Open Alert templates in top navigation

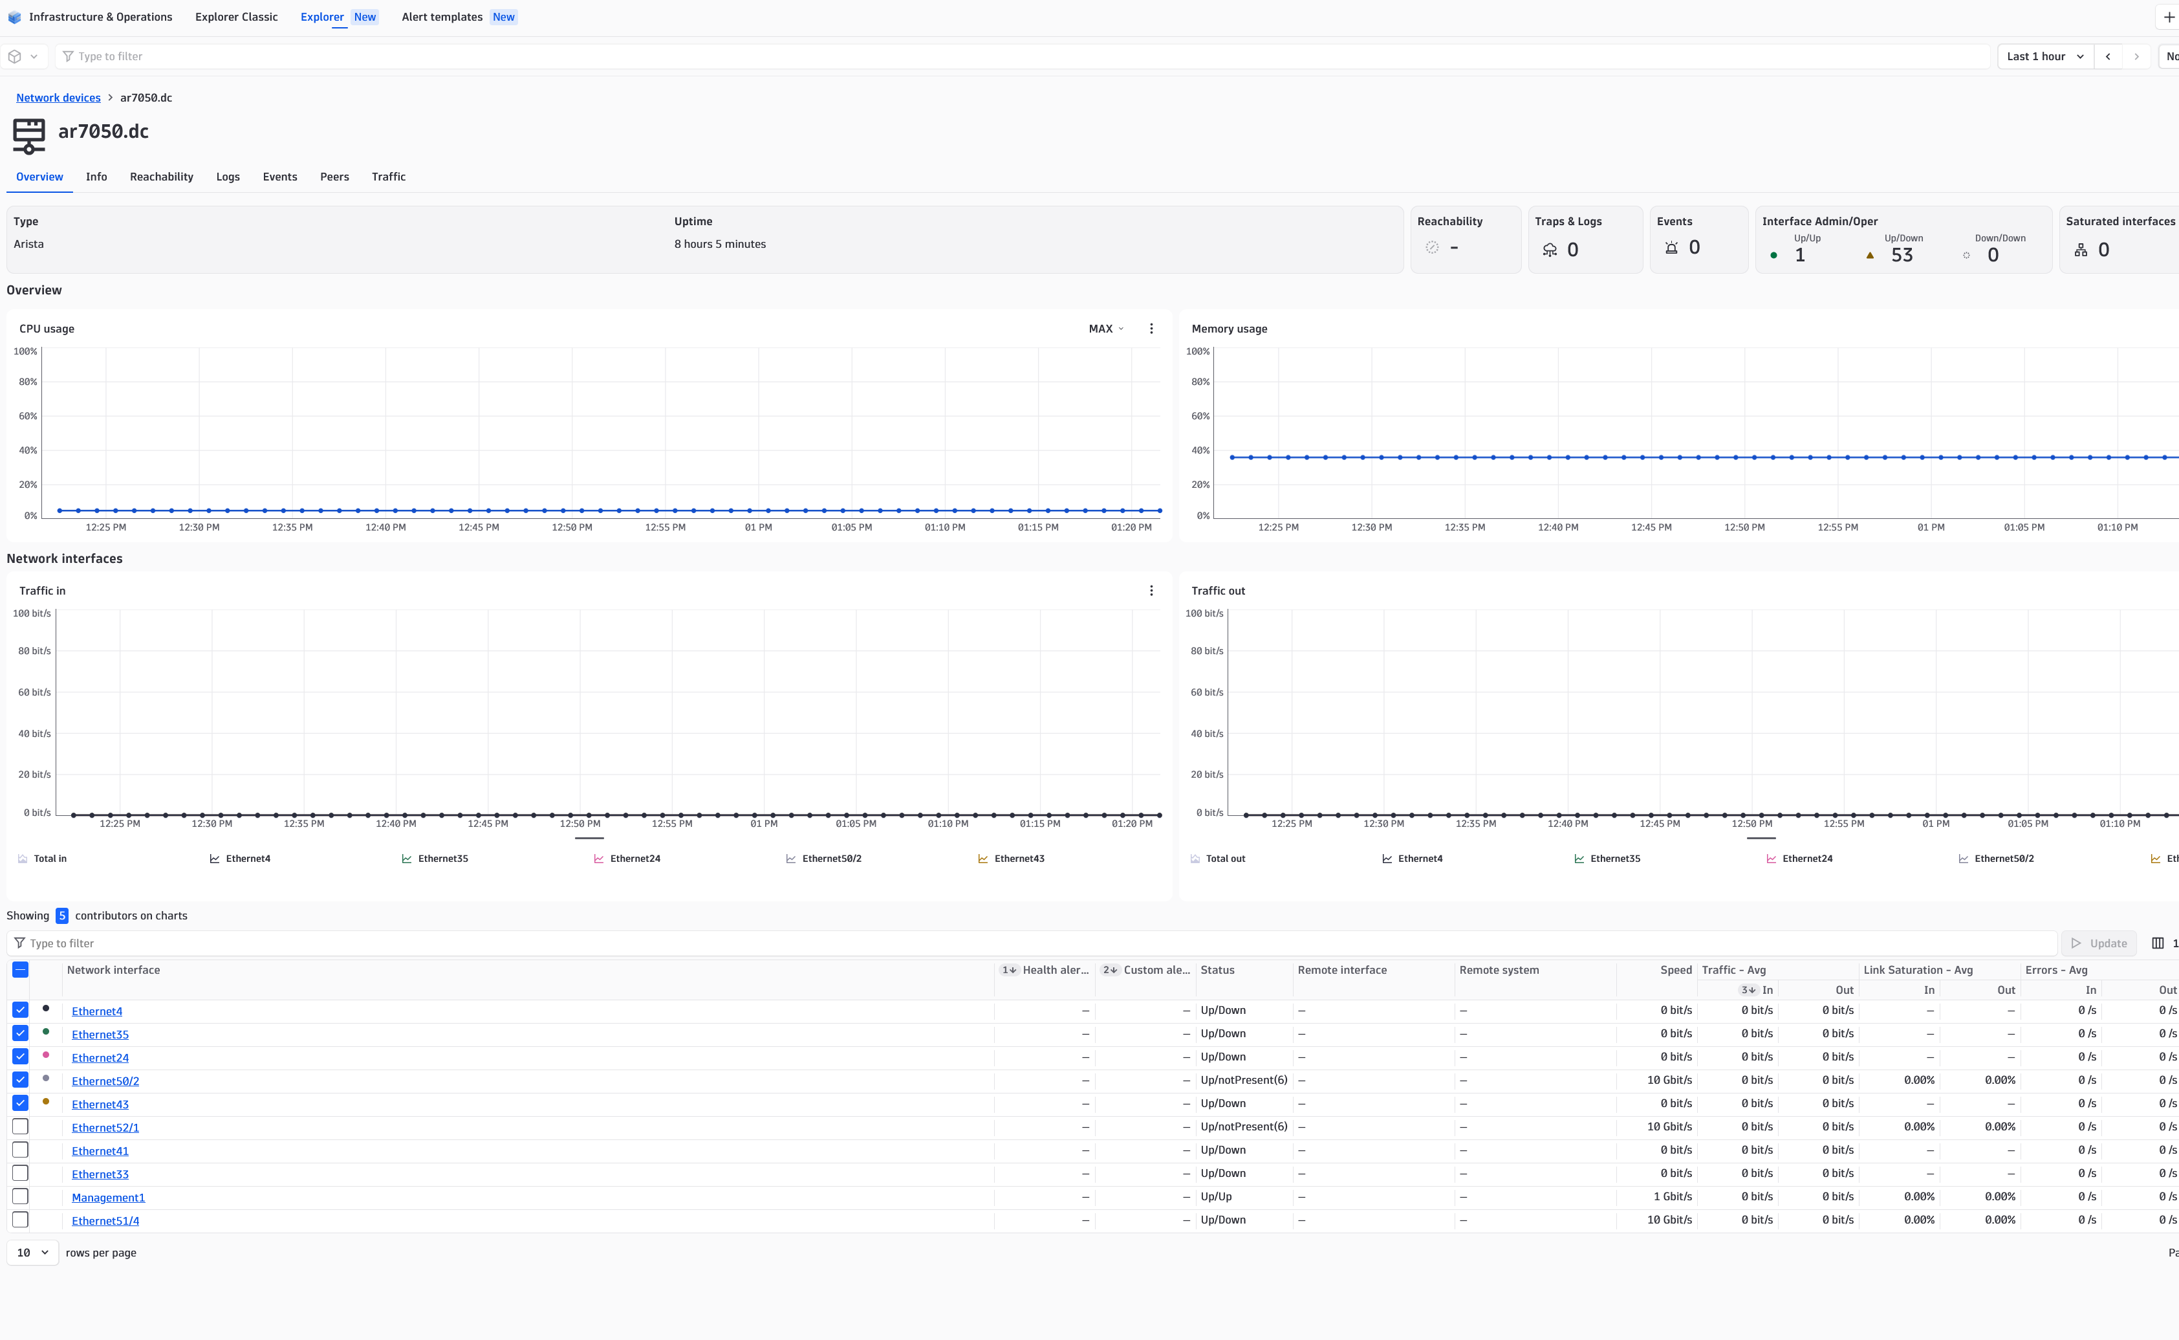(442, 17)
